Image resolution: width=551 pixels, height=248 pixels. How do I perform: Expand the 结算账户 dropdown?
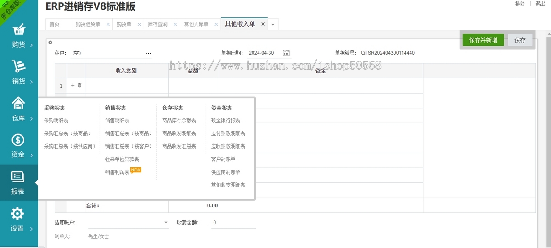[x=166, y=223]
